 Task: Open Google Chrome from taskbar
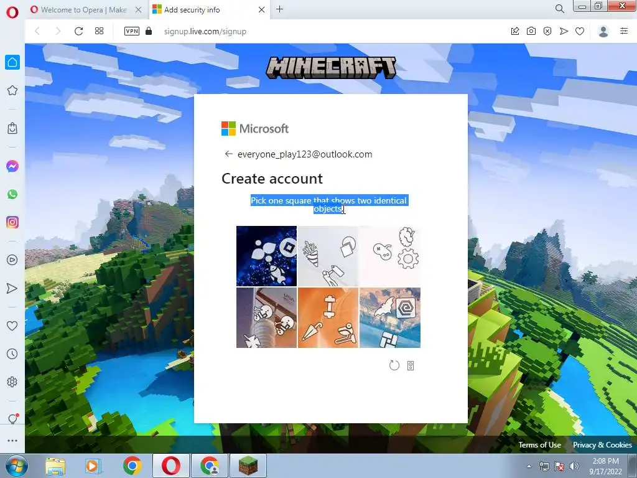point(132,466)
